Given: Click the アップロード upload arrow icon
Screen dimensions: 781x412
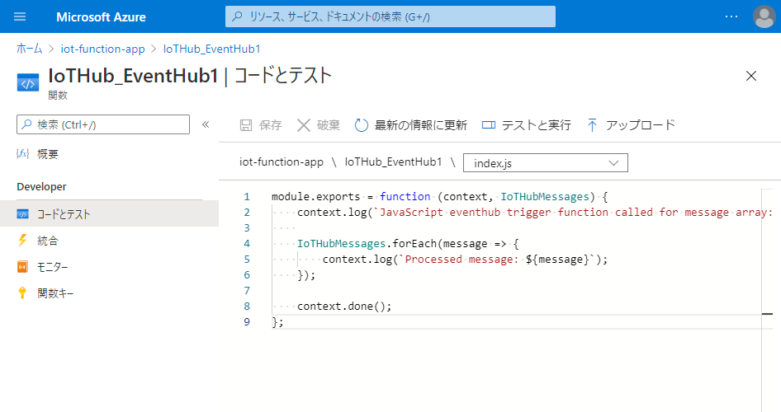Looking at the screenshot, I should [x=592, y=125].
